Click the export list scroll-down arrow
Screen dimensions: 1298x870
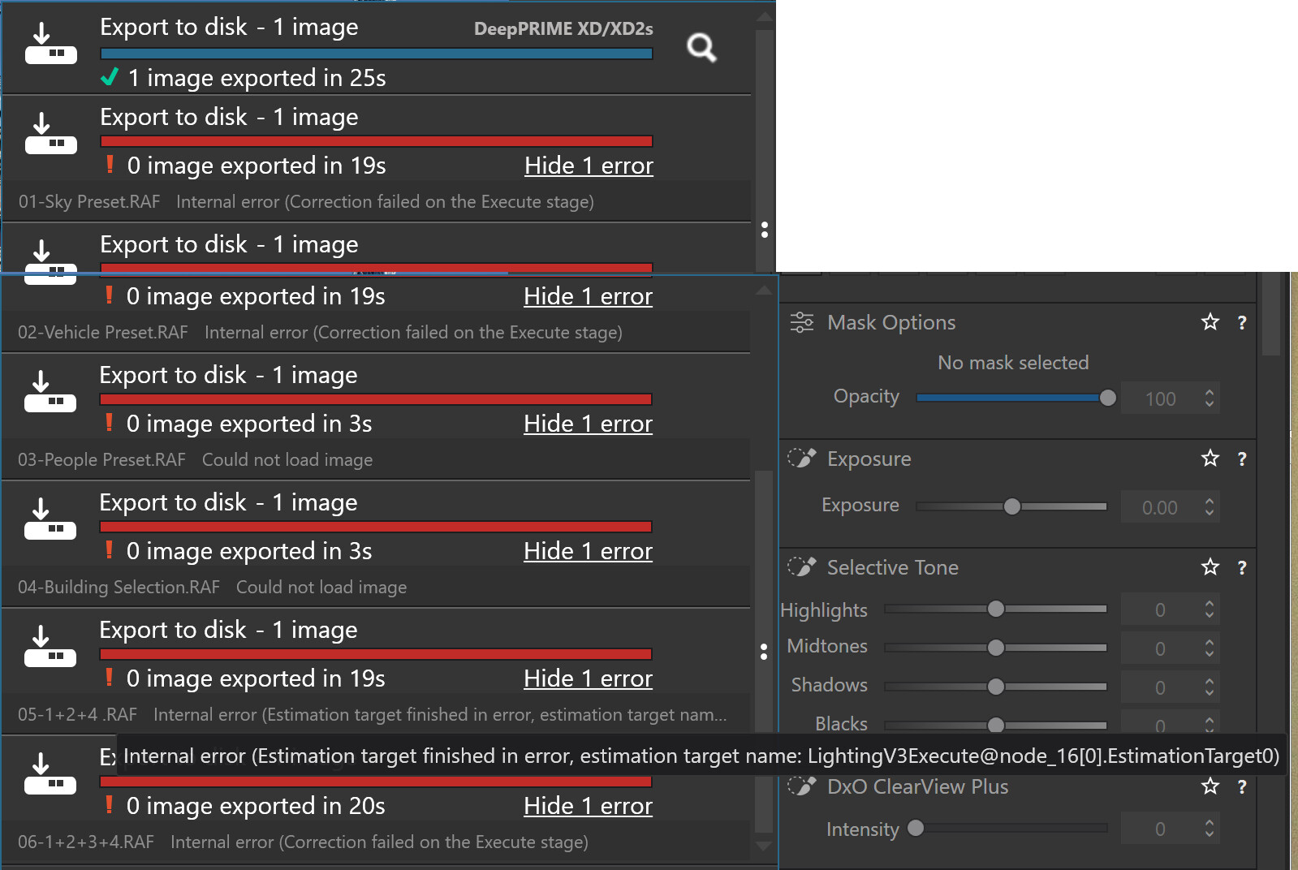(x=764, y=846)
